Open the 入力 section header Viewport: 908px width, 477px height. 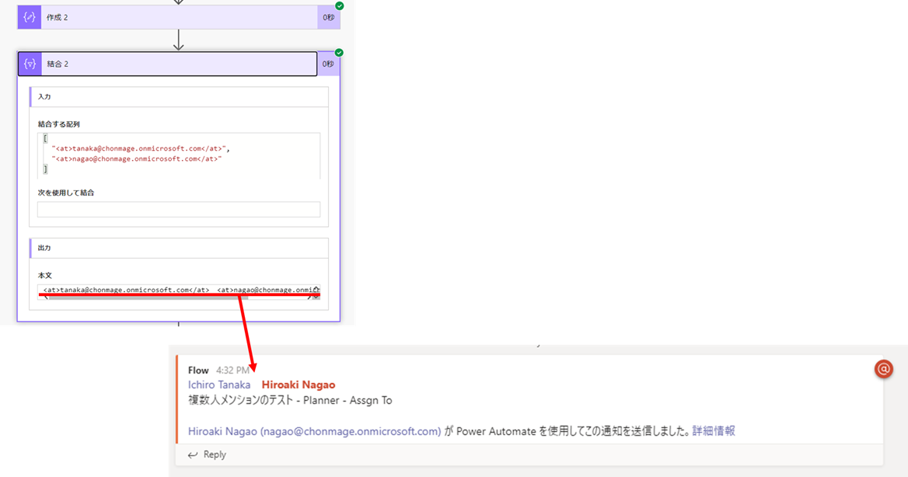pyautogui.click(x=179, y=96)
